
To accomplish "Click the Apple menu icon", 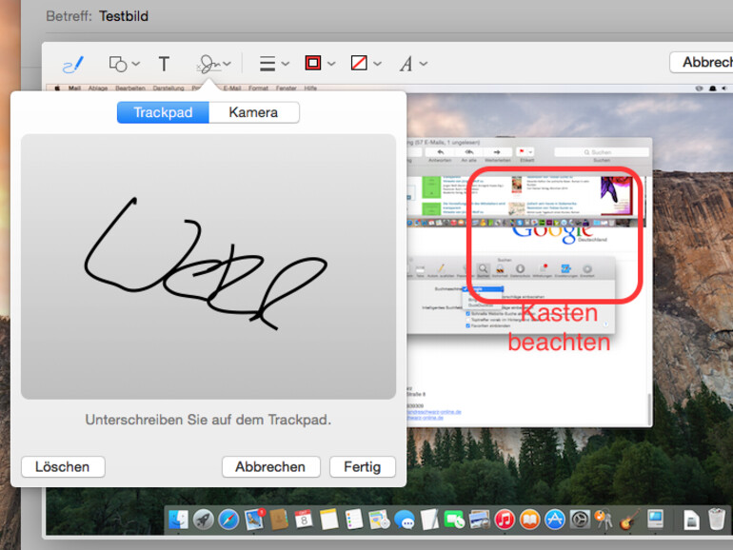I will (57, 88).
